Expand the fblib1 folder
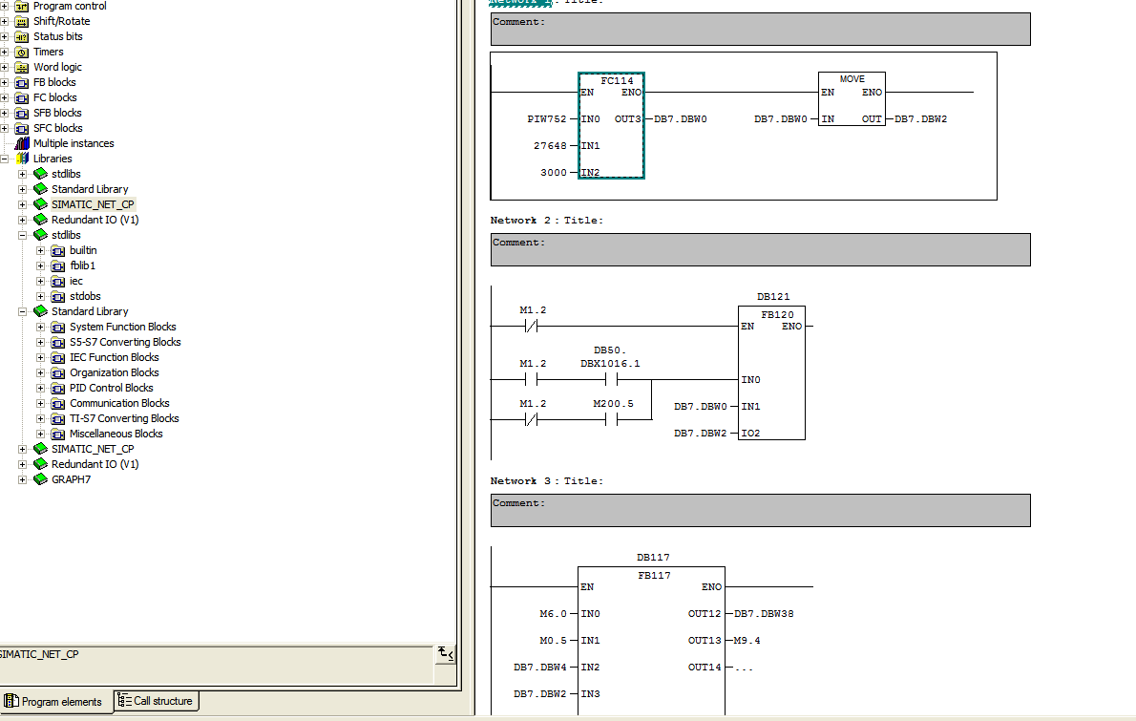Screen dimensions: 1136x721 (x=40, y=265)
